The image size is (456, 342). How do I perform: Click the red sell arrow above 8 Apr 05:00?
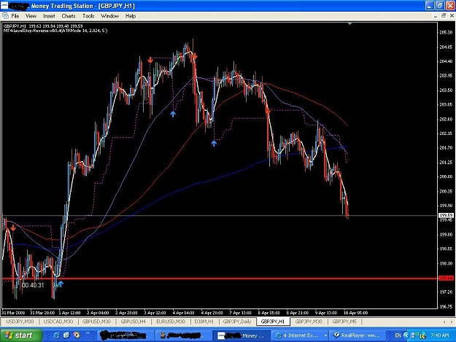pos(268,110)
